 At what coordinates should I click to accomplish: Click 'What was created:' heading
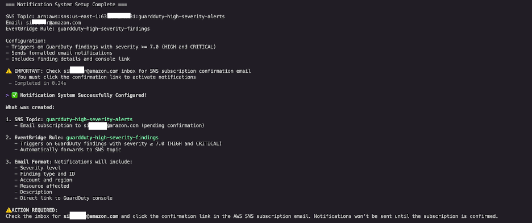coord(30,108)
